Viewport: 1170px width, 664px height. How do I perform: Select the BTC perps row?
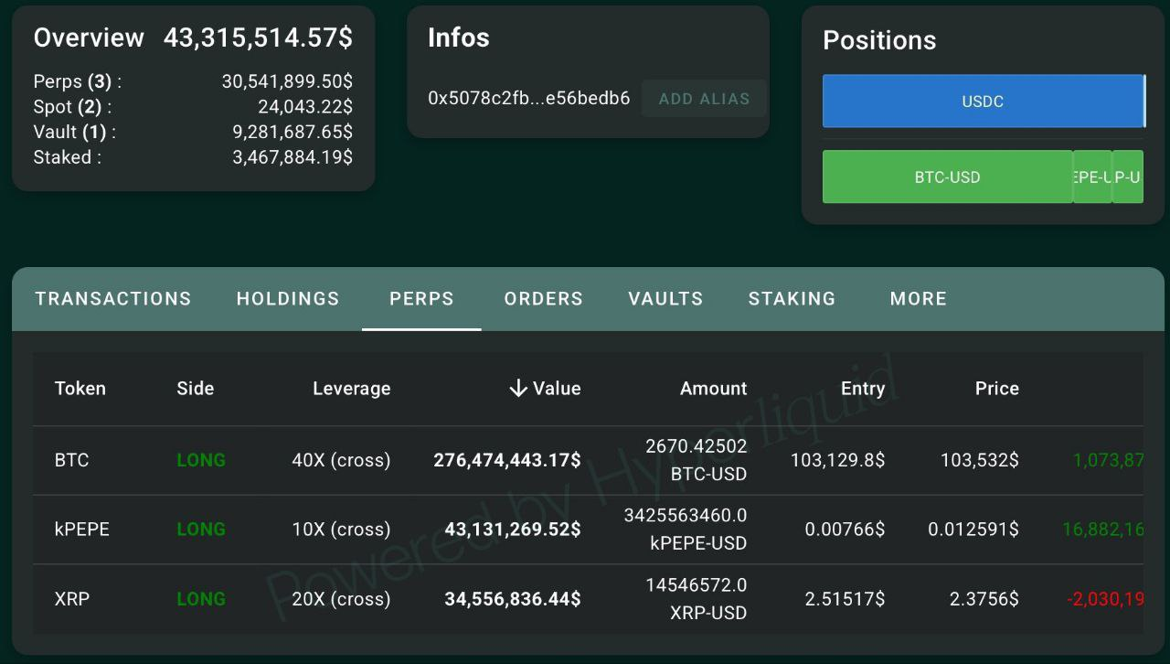[x=588, y=460]
